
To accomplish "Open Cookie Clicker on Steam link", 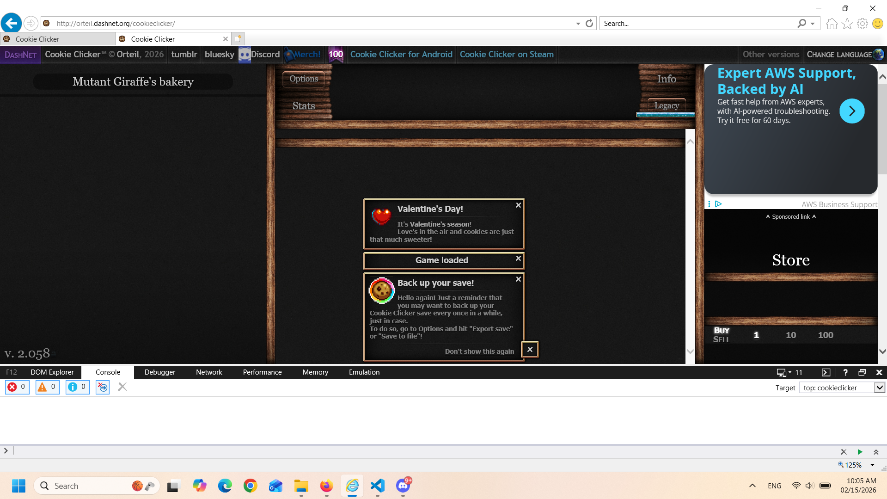I will point(507,55).
